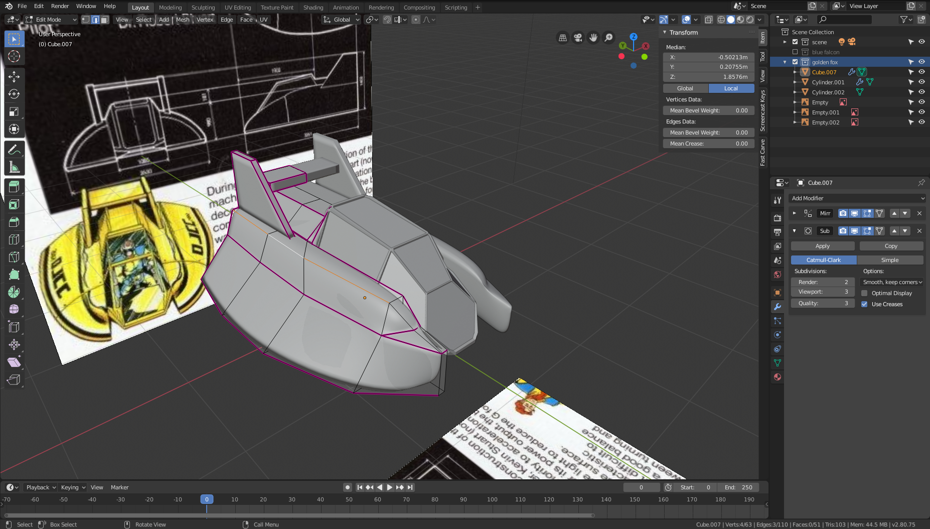Collapse the Transform panel
The height and width of the screenshot is (529, 930).
tap(665, 32)
